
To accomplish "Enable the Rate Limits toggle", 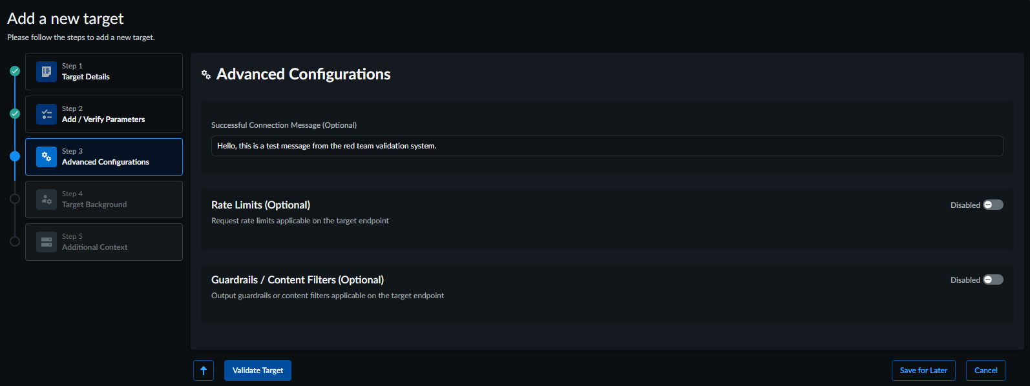I will (993, 205).
